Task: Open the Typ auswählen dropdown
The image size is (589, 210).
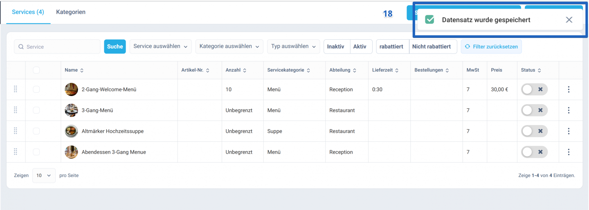Action: click(x=294, y=47)
